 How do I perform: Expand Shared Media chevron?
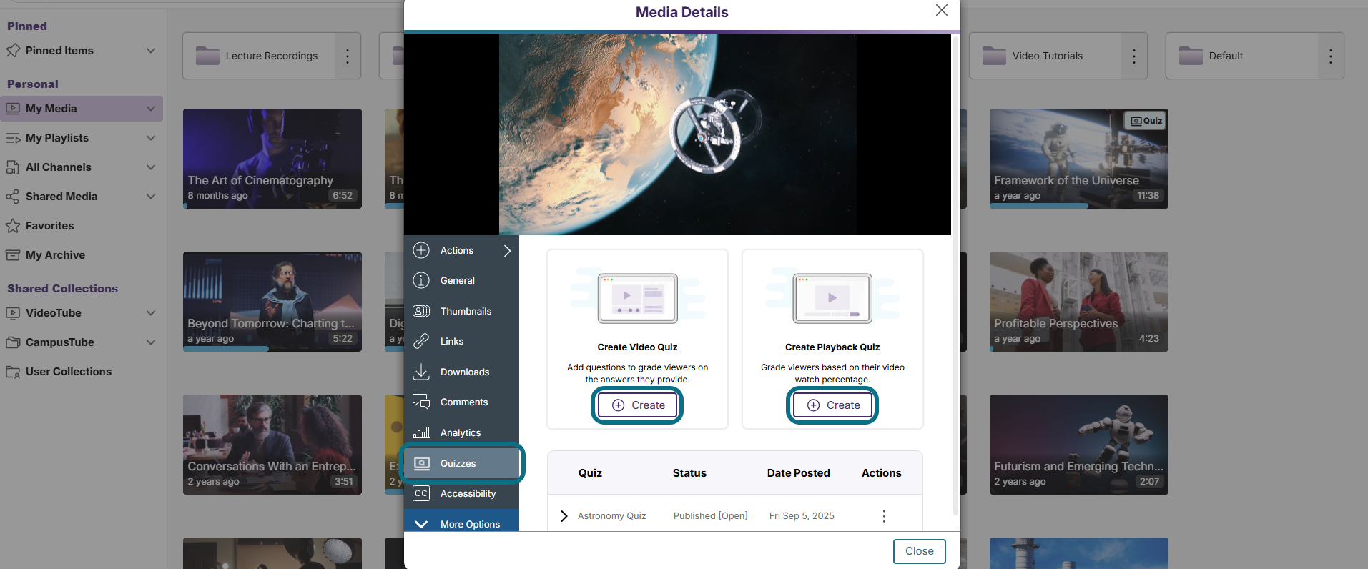pos(151,197)
